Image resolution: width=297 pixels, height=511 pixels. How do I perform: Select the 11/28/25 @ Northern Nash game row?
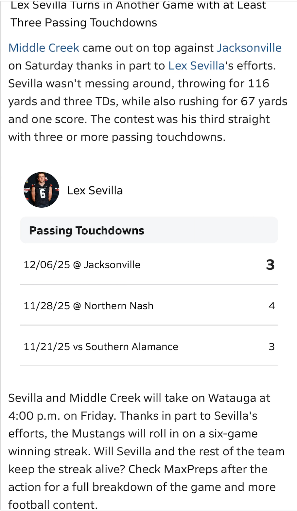pos(88,306)
